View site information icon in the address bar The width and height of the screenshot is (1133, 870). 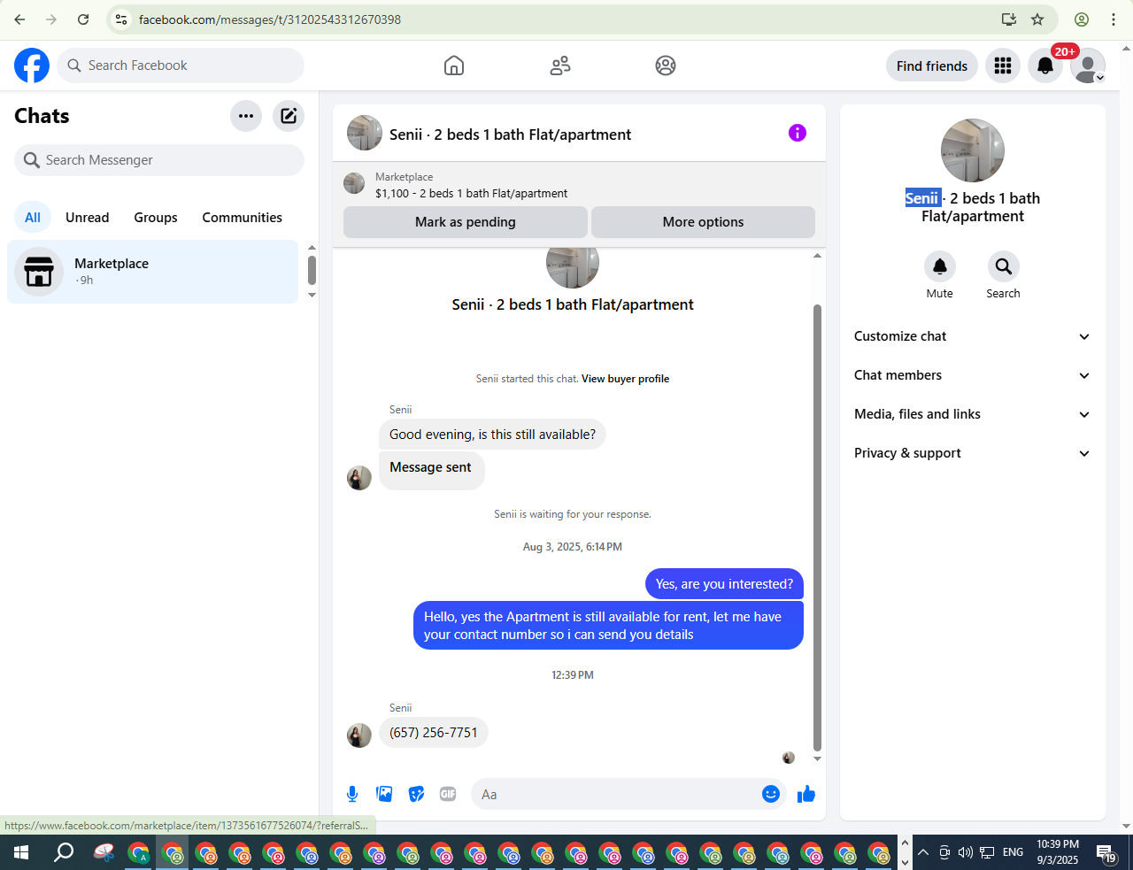122,19
